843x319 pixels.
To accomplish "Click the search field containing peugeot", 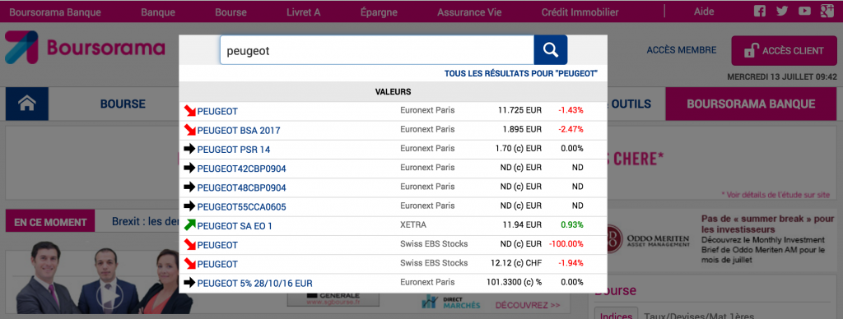I will 376,50.
